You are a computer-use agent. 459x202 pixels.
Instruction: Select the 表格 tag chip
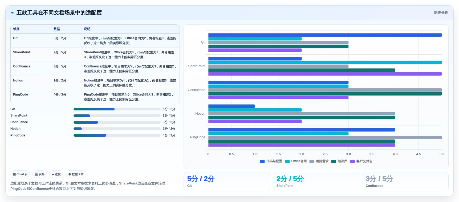pyautogui.click(x=40, y=174)
